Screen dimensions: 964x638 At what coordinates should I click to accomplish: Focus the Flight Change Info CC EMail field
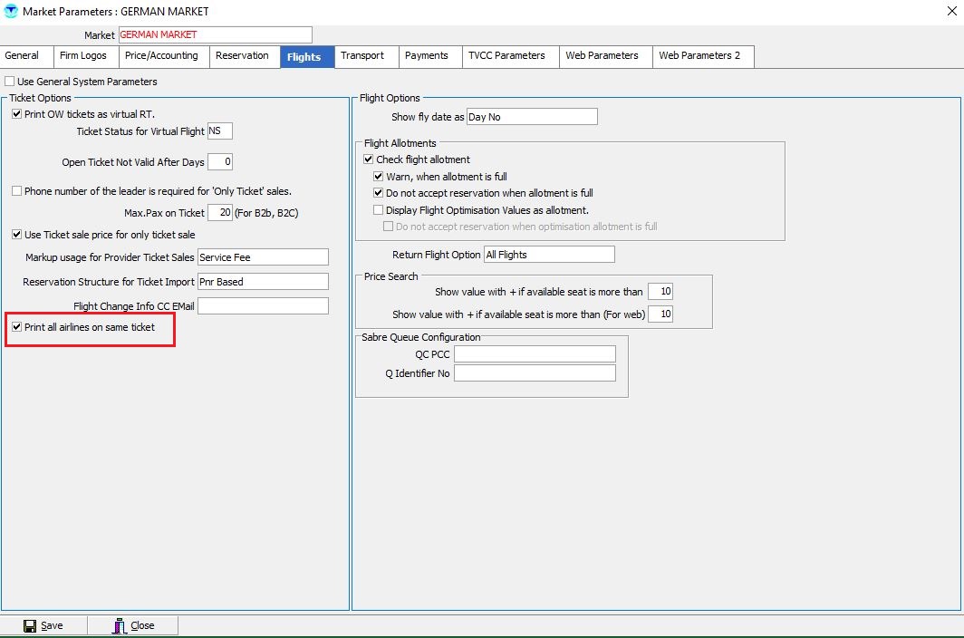click(262, 306)
